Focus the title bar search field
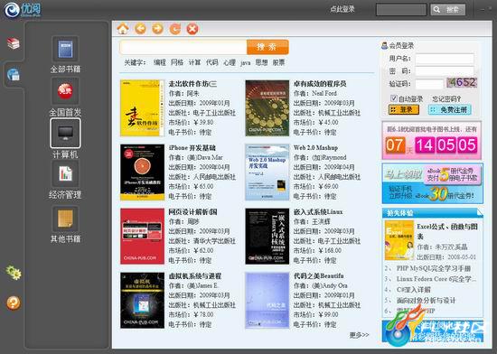497x354 pixels. [401, 10]
